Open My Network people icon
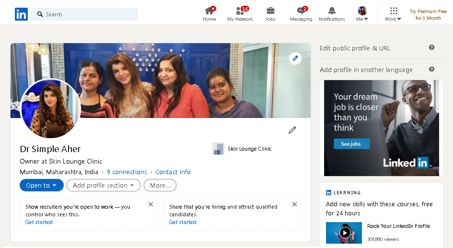This screenshot has width=453, height=248. (x=240, y=11)
